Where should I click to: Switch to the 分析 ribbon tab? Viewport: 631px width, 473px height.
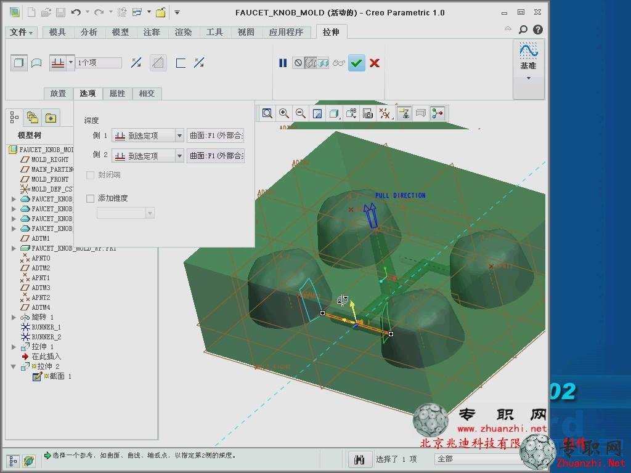coord(89,32)
